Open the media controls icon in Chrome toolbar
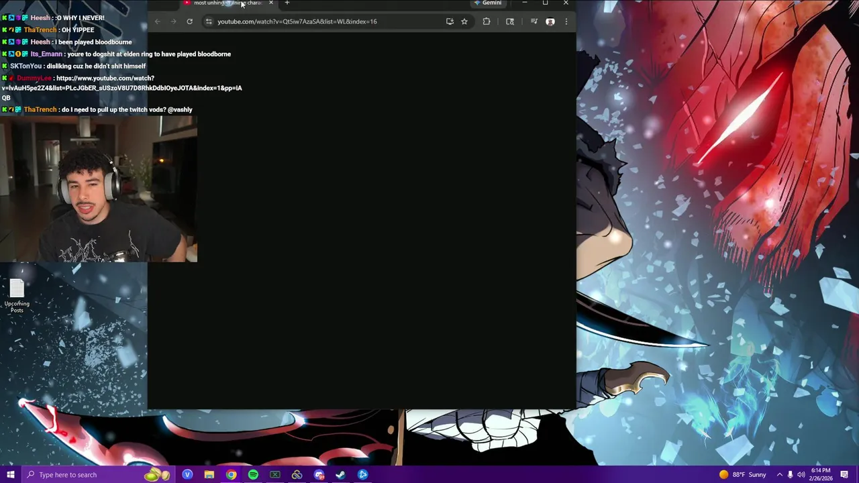859x483 pixels. point(534,21)
